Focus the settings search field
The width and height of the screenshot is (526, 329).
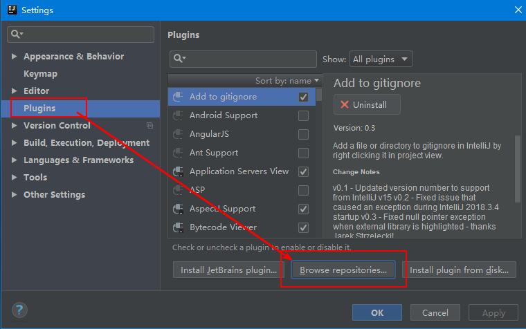coord(80,35)
